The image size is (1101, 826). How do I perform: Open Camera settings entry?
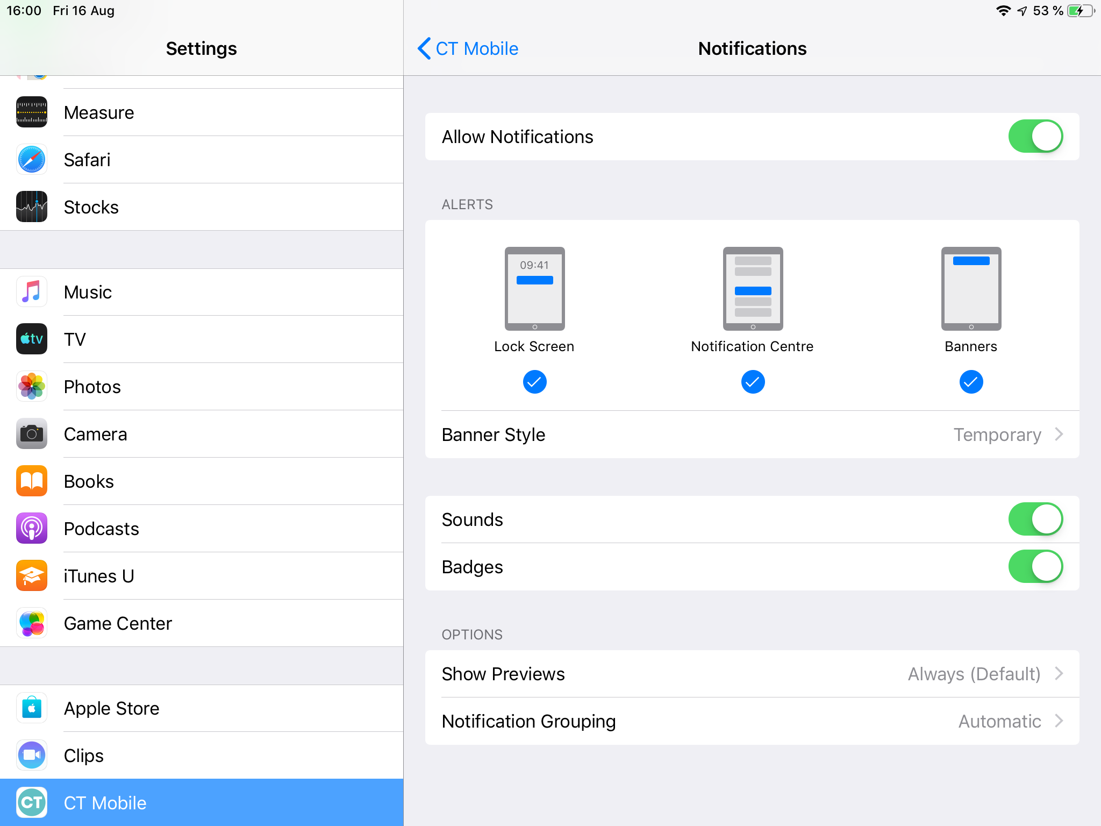point(96,434)
